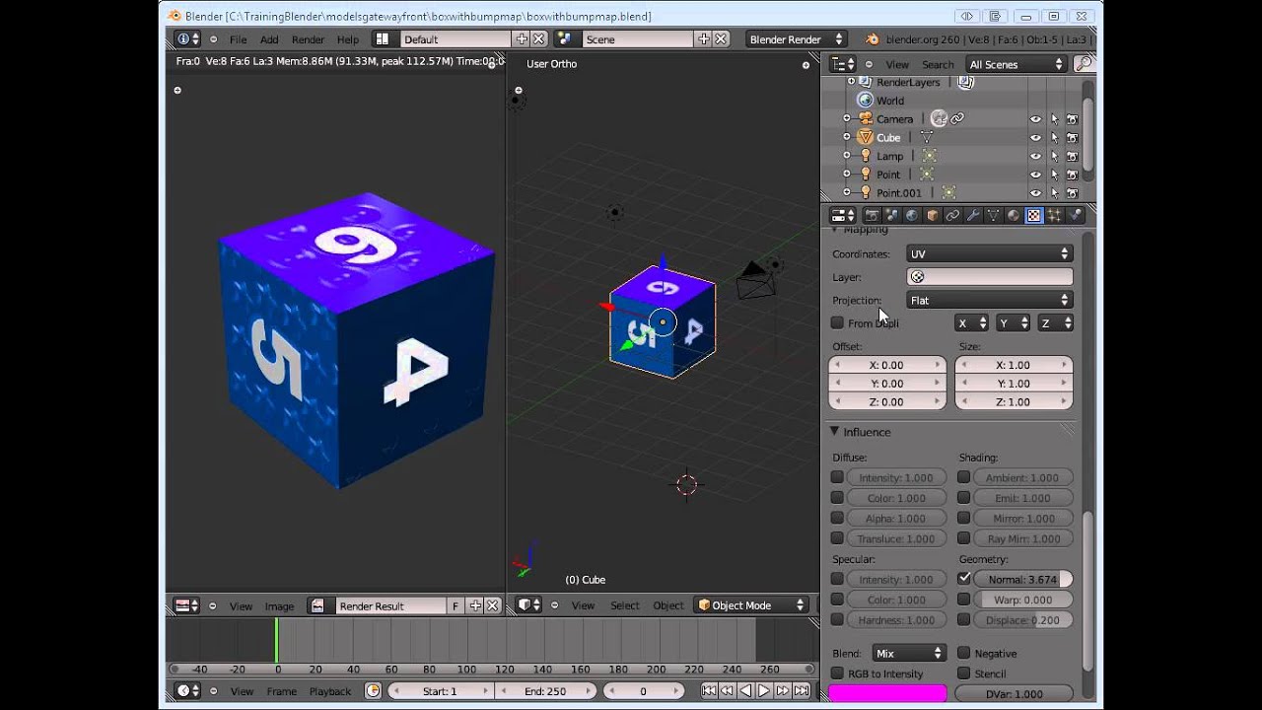Click the Cube mesh data icon in the outliner

926,137
